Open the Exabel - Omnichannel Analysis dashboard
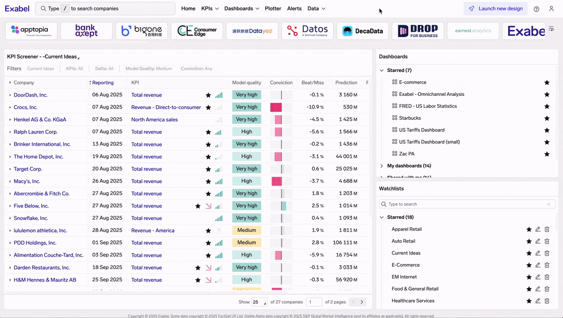Image resolution: width=563 pixels, height=318 pixels. pos(432,94)
